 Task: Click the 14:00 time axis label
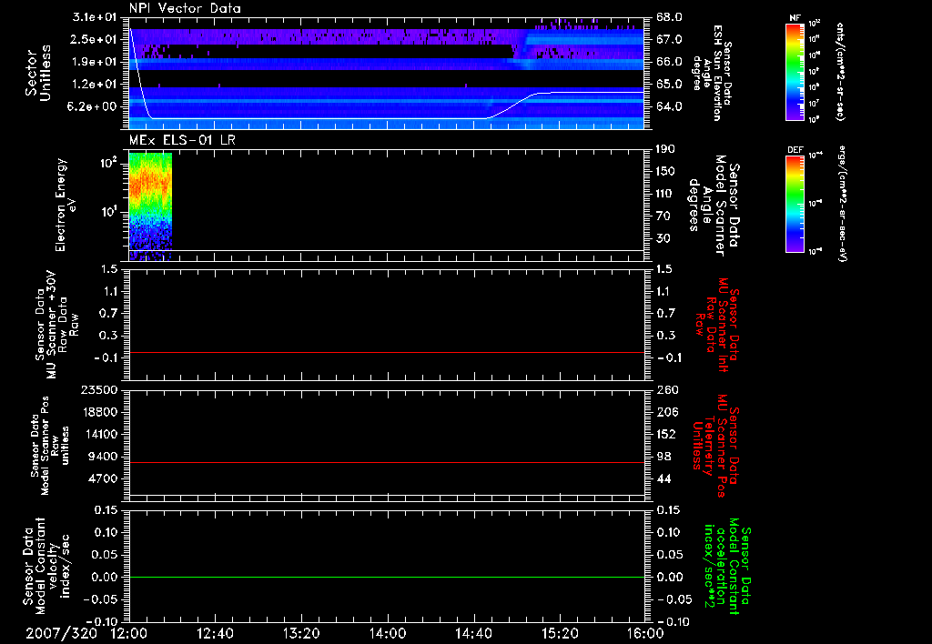388,633
